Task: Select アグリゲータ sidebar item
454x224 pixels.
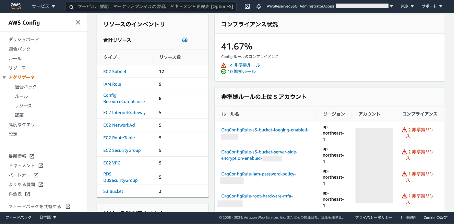Action: [x=21, y=77]
